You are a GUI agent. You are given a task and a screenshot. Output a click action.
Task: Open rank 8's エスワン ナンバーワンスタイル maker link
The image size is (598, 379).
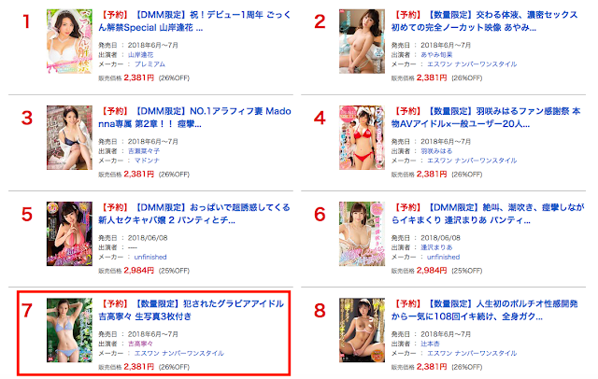coord(472,353)
